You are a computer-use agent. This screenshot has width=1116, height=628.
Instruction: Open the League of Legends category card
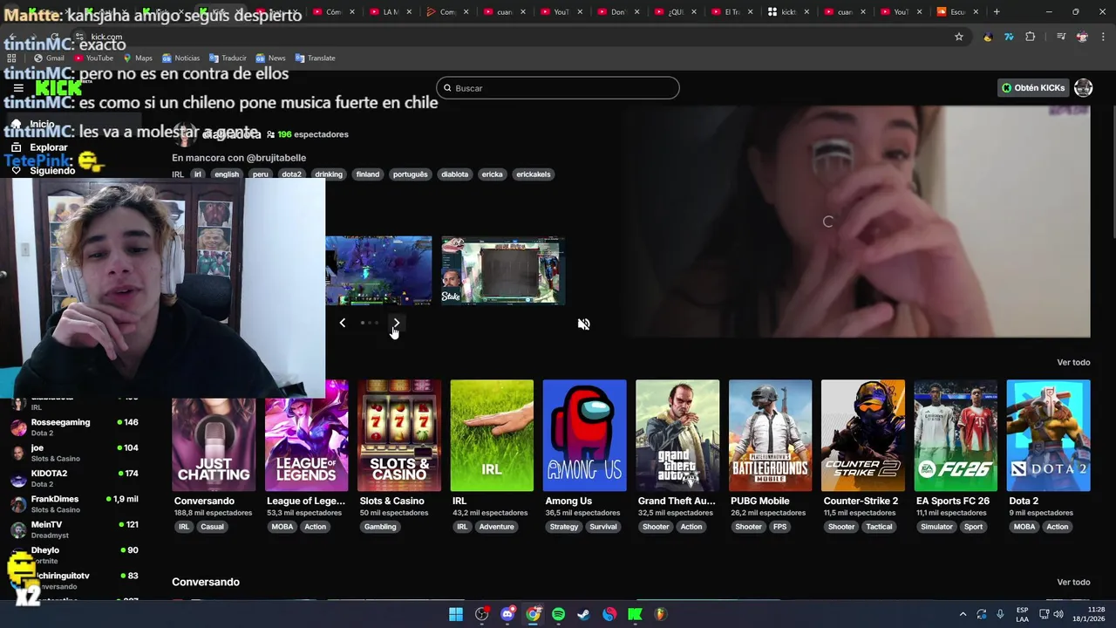(306, 435)
